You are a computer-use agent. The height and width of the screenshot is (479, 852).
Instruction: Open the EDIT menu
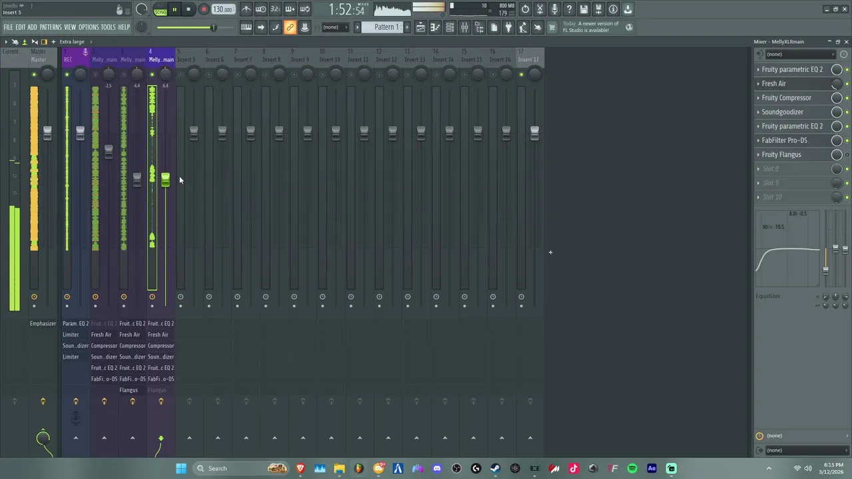tap(21, 27)
